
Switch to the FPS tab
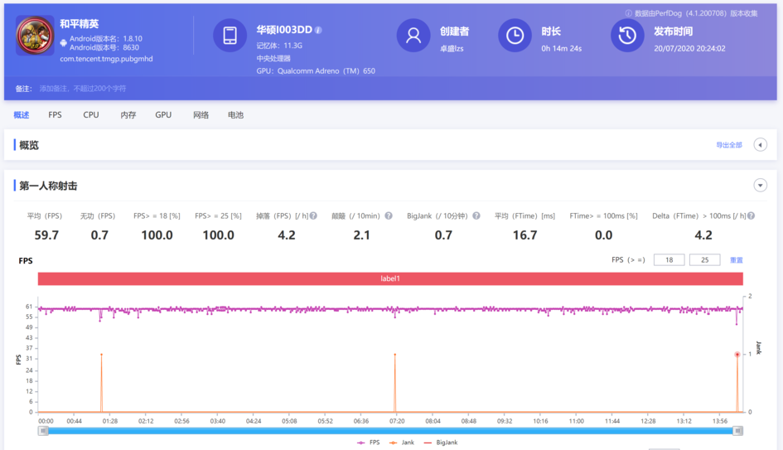55,115
